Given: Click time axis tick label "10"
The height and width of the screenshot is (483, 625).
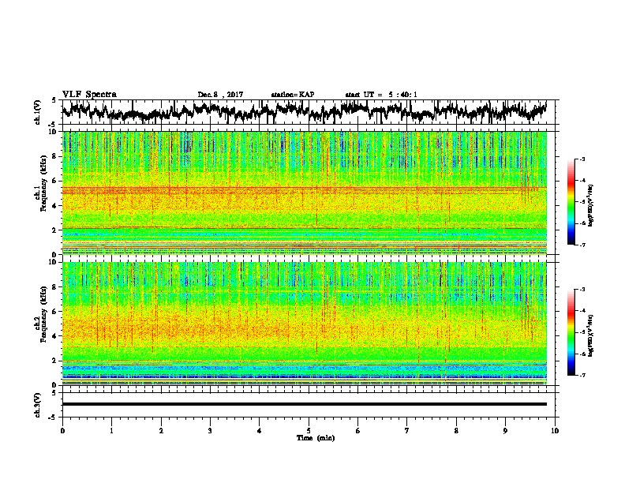Looking at the screenshot, I should [555, 431].
